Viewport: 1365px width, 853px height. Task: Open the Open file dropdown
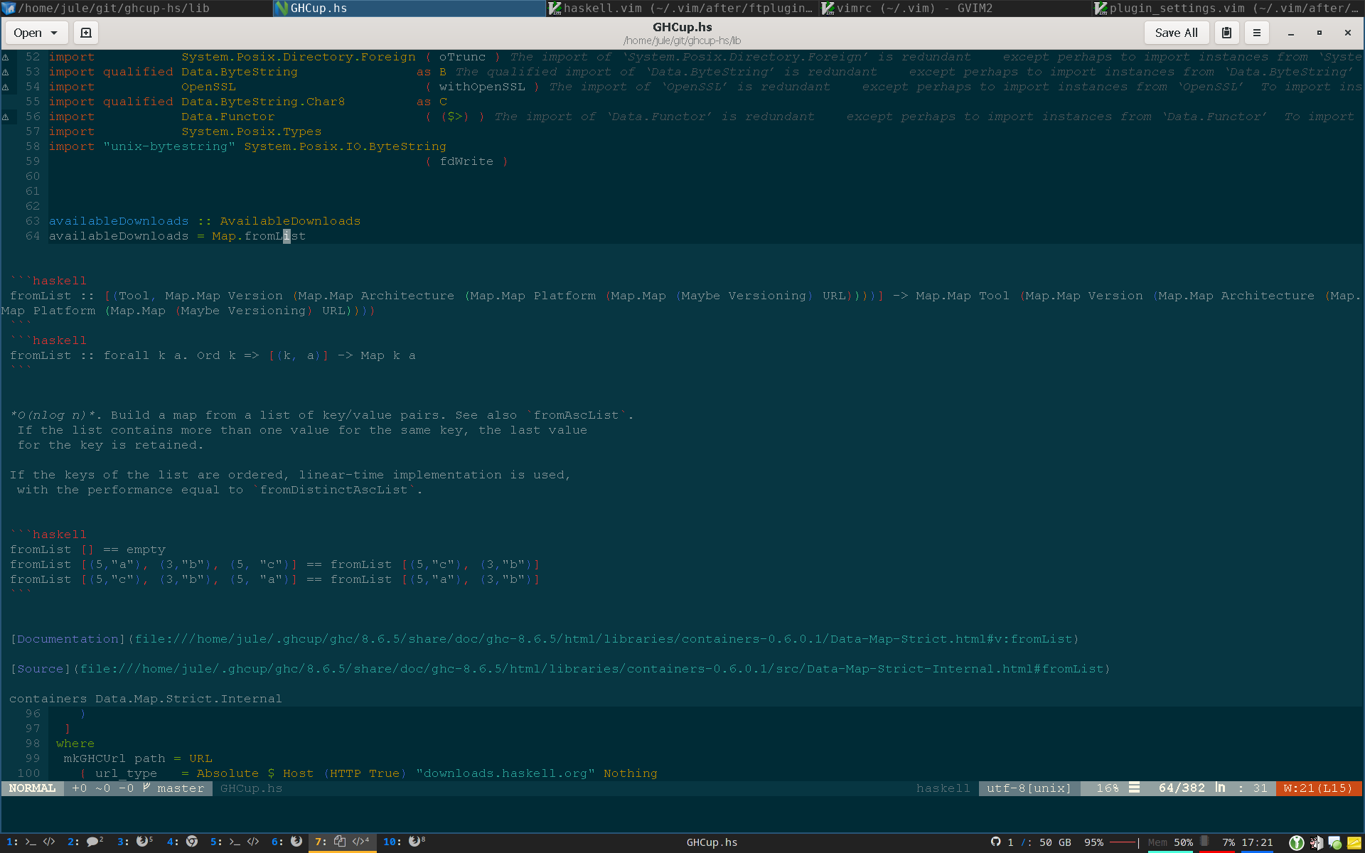(36, 33)
